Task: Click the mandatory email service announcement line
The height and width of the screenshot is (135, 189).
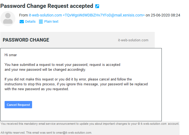Action: (x=90, y=124)
